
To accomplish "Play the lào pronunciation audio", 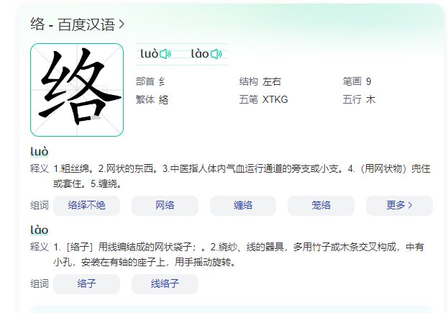I will (216, 54).
